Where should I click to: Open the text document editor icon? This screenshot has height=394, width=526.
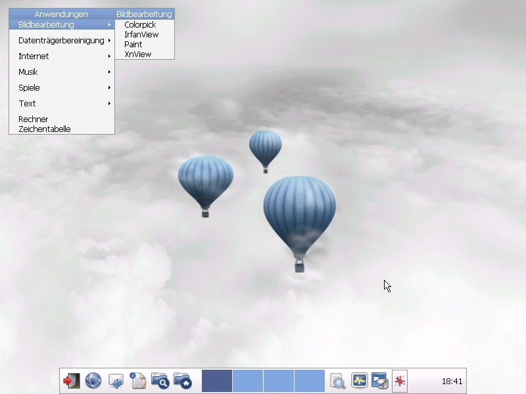point(138,381)
